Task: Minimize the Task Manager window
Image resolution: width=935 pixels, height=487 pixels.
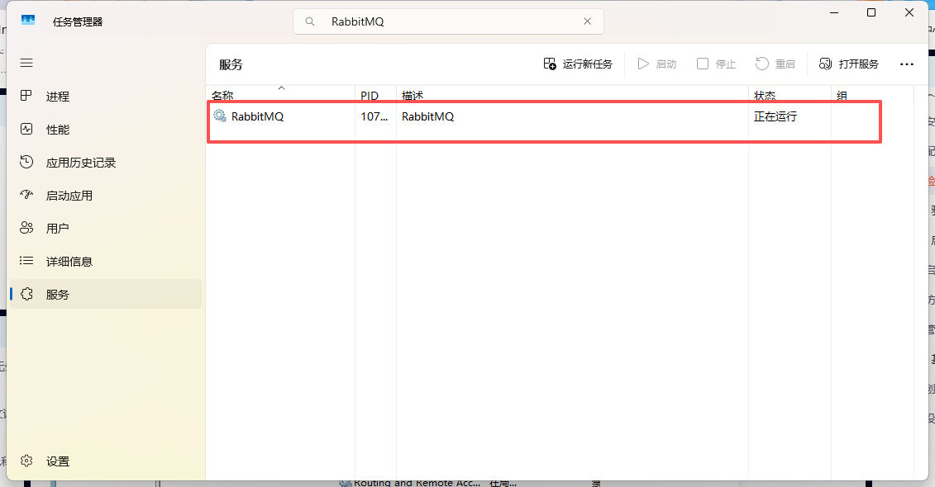Action: point(834,12)
